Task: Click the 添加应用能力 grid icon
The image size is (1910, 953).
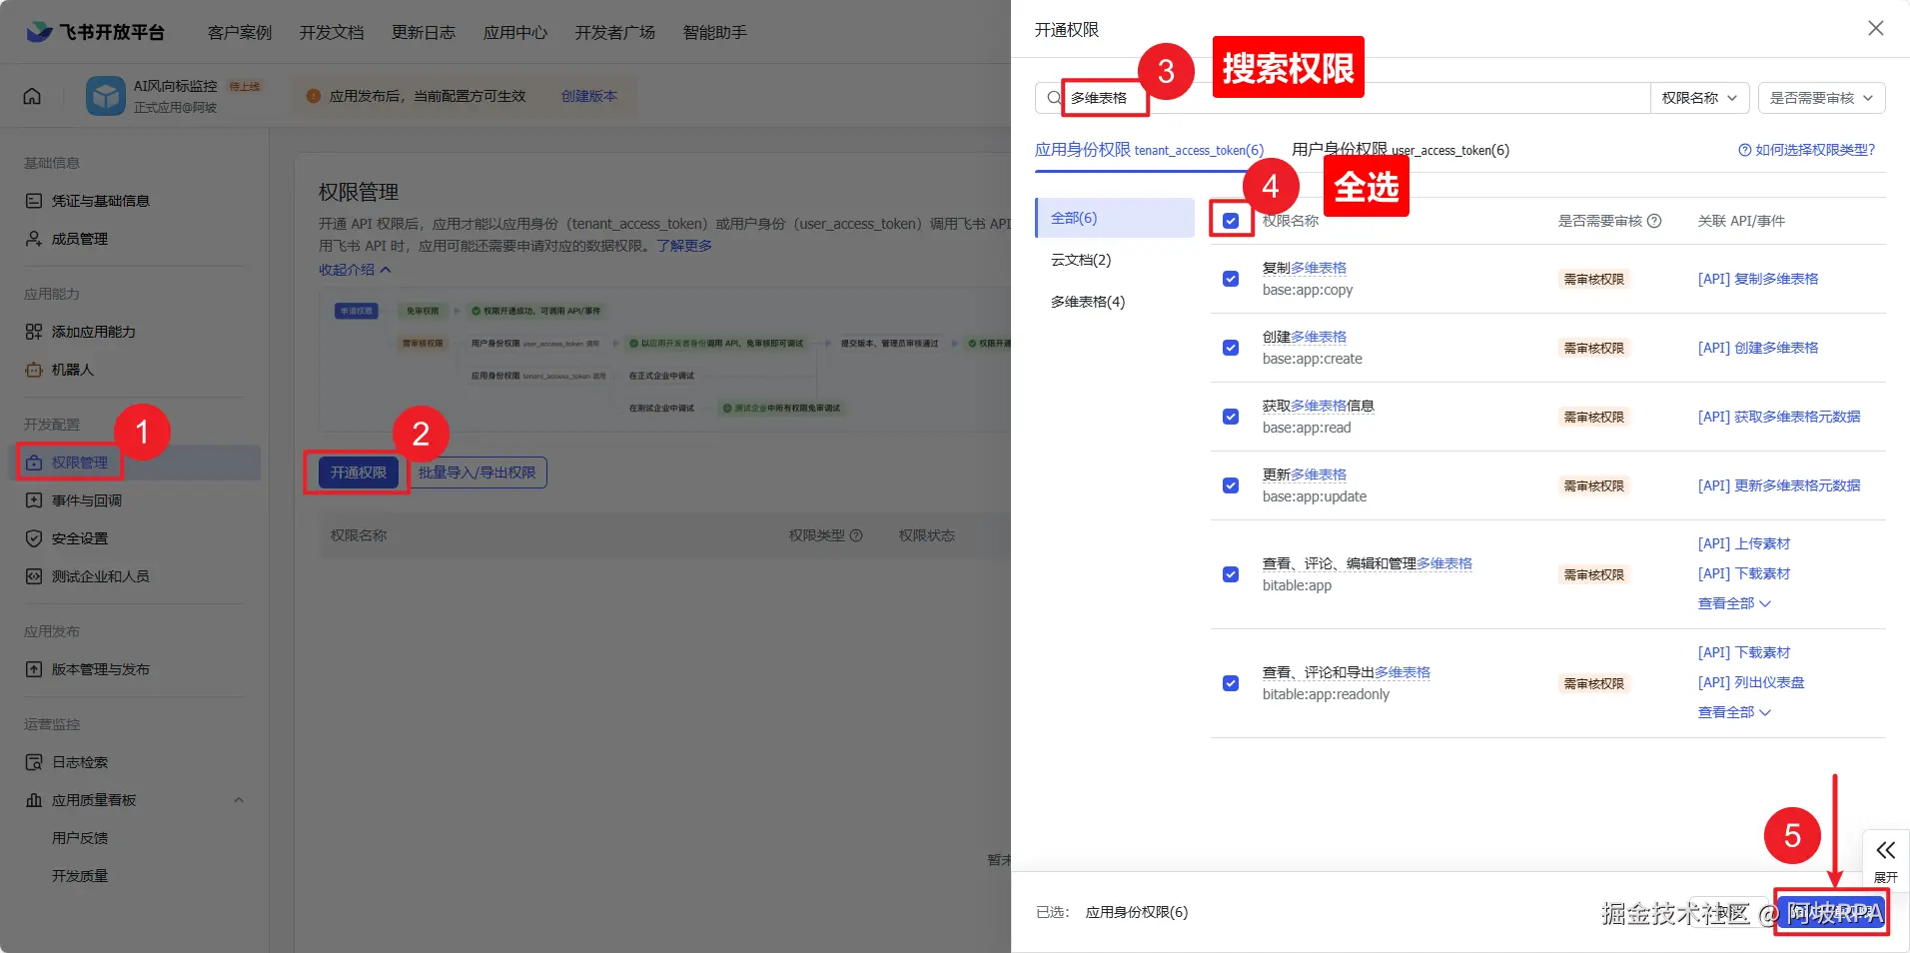Action: pyautogui.click(x=34, y=332)
